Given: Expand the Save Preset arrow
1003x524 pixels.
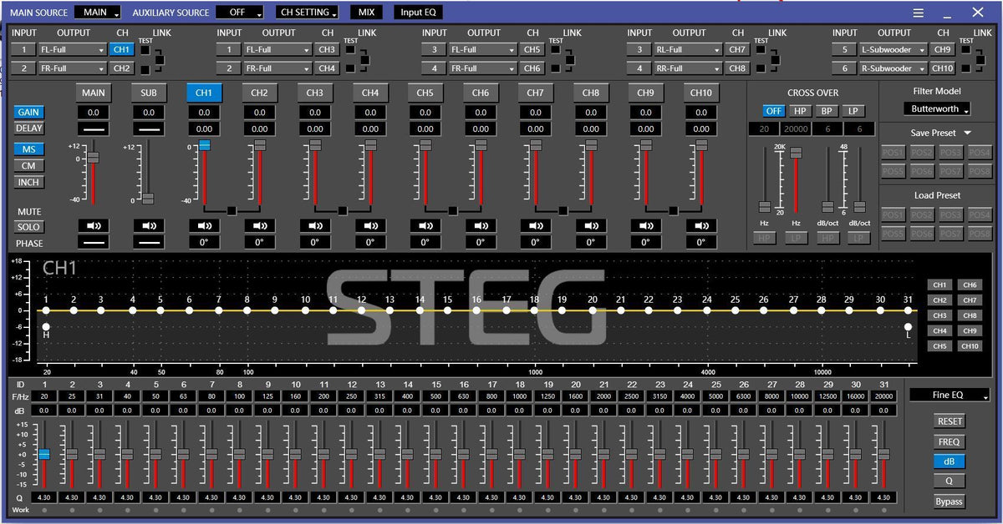Looking at the screenshot, I should pyautogui.click(x=967, y=133).
